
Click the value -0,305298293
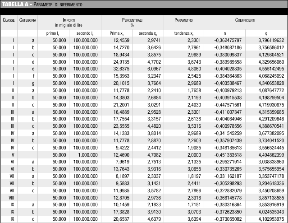[228, 183]
